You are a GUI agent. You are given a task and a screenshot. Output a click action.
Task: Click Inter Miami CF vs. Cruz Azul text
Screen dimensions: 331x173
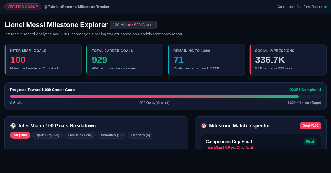(229, 147)
